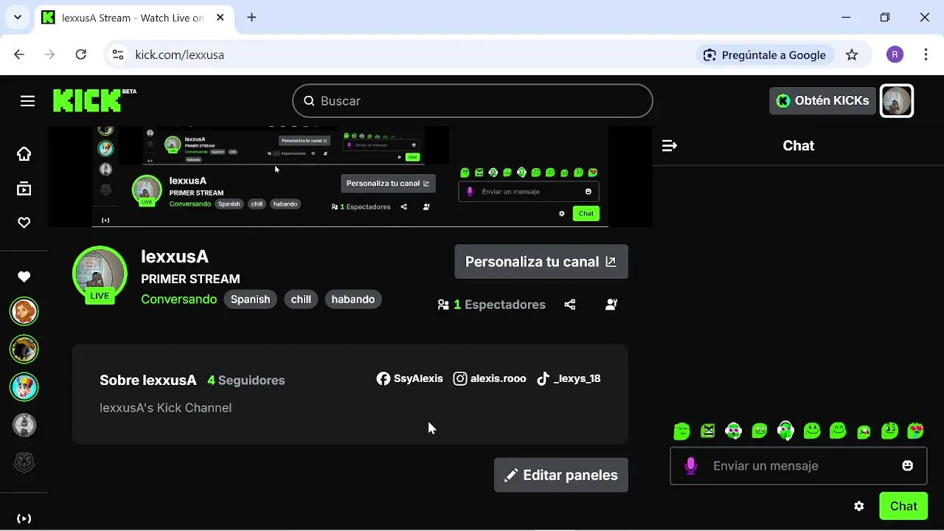
Task: Open the dark animal avatar channel
Action: pyautogui.click(x=24, y=349)
